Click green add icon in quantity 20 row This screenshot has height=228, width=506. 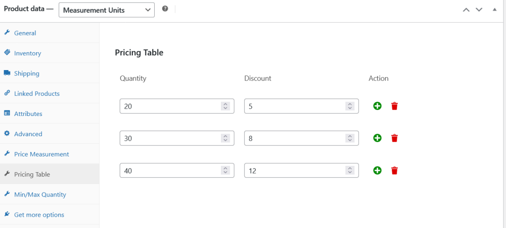click(x=377, y=106)
